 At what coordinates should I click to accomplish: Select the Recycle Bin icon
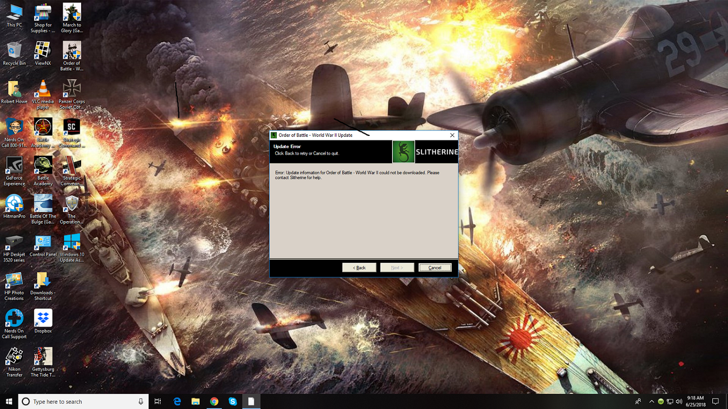[x=15, y=54]
